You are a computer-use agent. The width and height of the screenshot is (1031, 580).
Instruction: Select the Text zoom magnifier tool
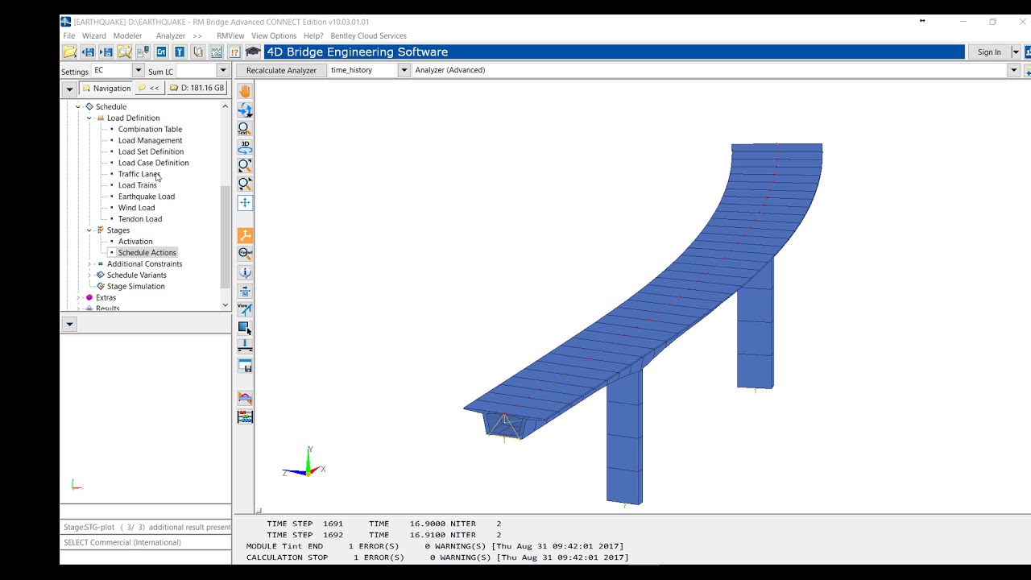pyautogui.click(x=245, y=128)
